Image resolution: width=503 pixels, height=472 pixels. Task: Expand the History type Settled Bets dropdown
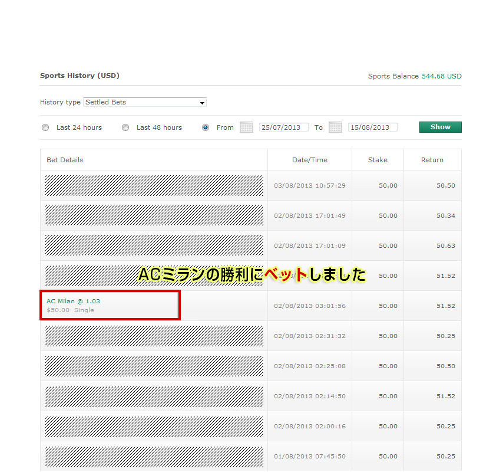(x=145, y=102)
